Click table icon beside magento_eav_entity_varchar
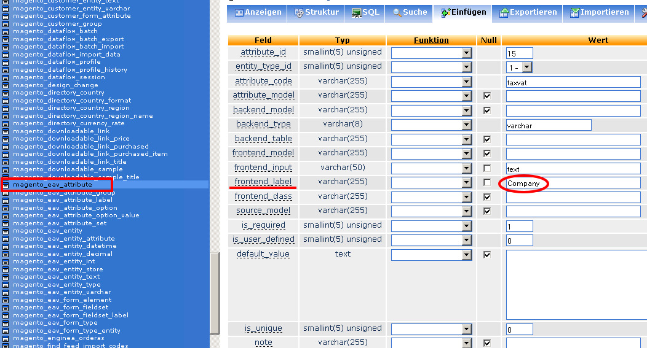647x348 pixels. tap(6, 293)
